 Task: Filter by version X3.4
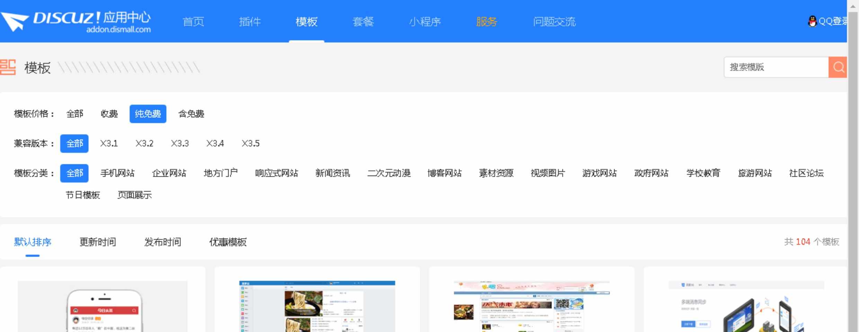215,144
